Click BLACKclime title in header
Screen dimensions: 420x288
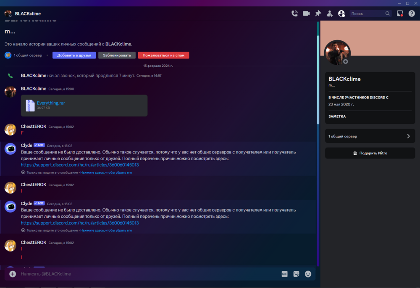(x=28, y=13)
